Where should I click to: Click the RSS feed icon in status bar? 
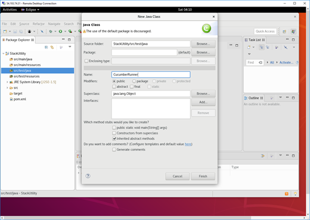point(287,194)
